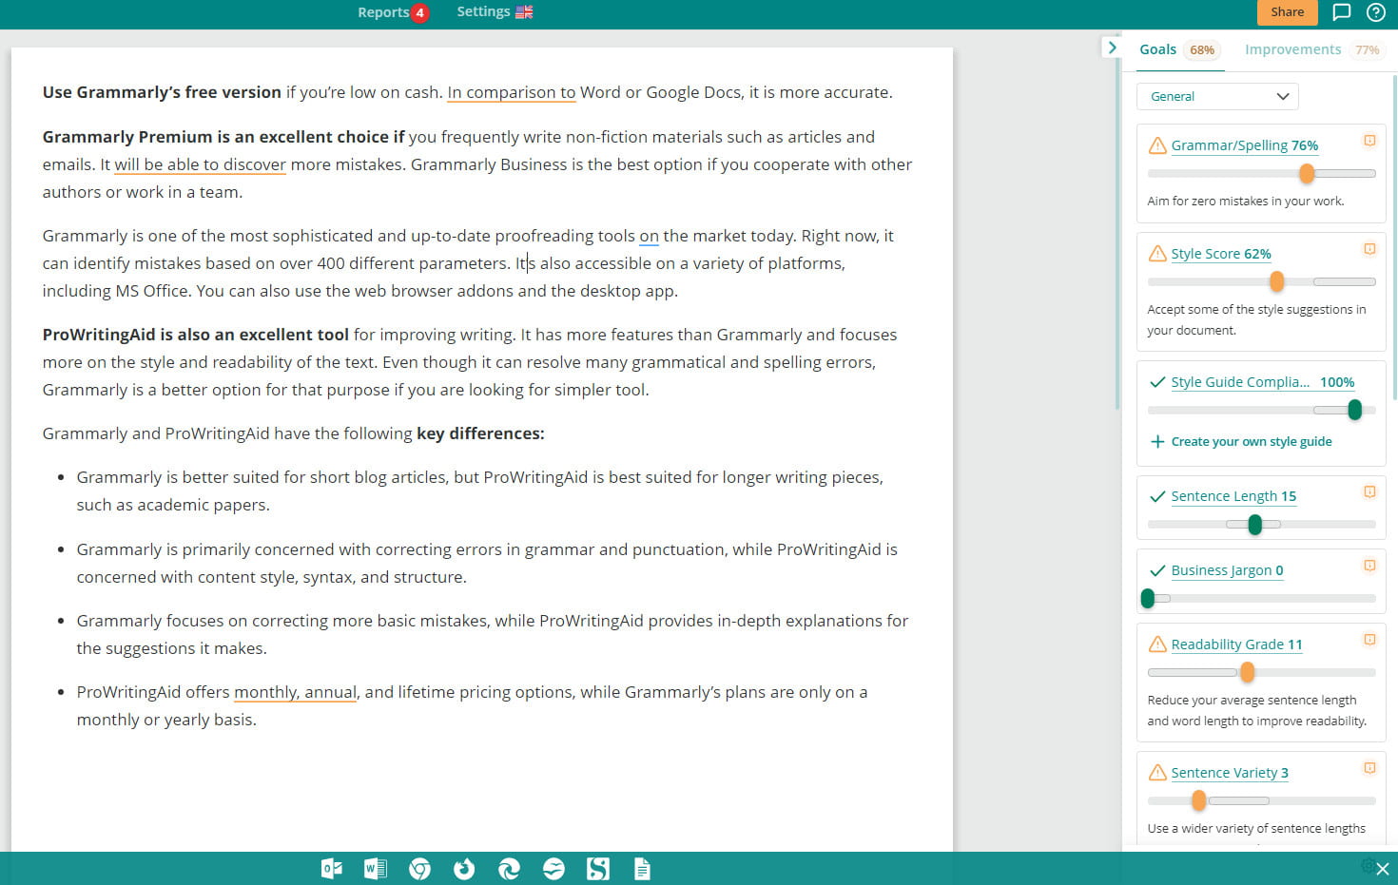1398x885 pixels.
Task: Click the Reports notification badge 4
Action: [x=419, y=13]
